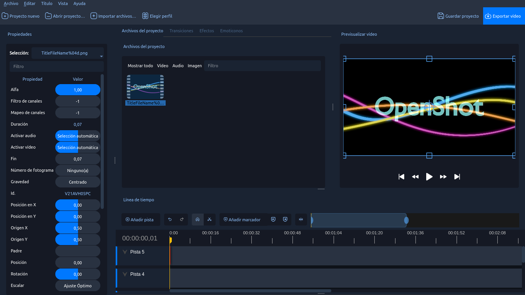Click the Exportar vídeo button
The height and width of the screenshot is (295, 525).
[x=504, y=16]
